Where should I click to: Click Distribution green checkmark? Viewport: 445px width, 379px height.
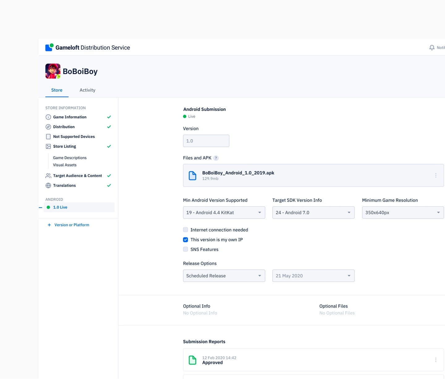[109, 127]
